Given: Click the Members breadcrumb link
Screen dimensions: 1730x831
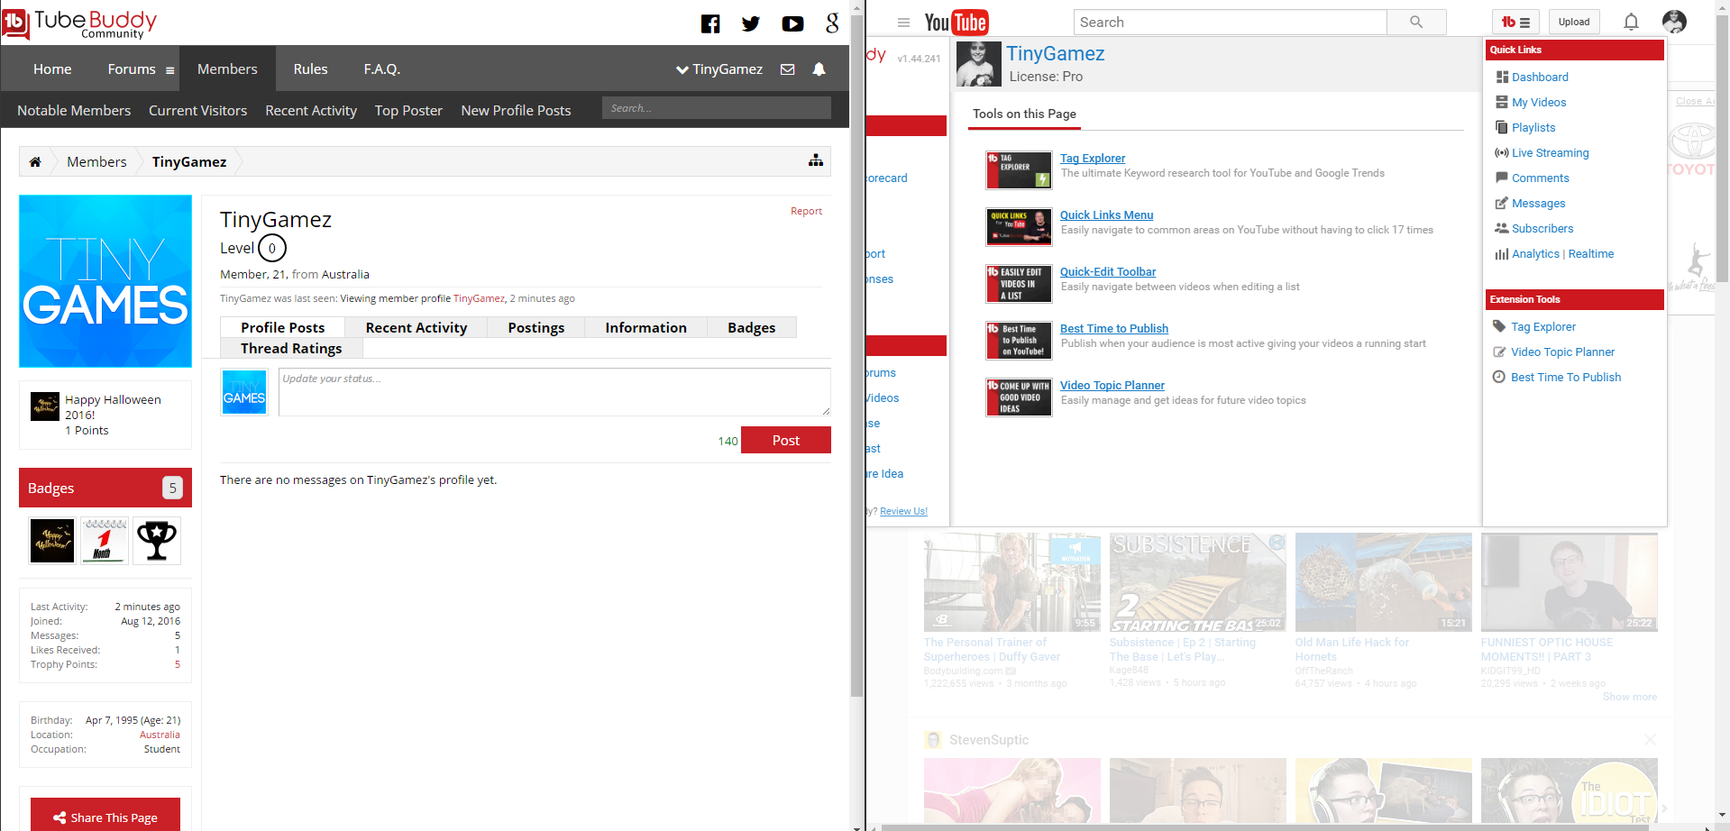Looking at the screenshot, I should (x=96, y=162).
